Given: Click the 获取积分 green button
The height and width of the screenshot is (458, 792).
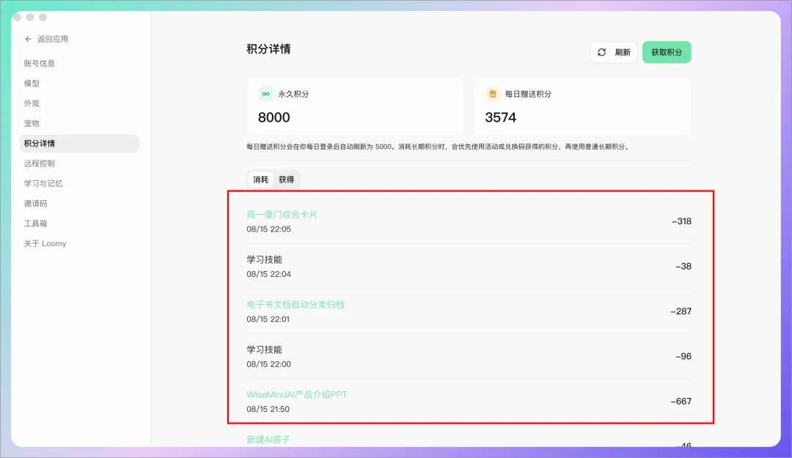Looking at the screenshot, I should click(x=666, y=52).
